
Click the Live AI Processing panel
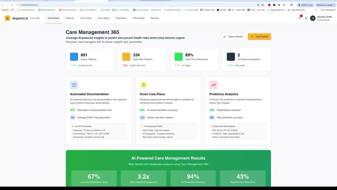98,131
